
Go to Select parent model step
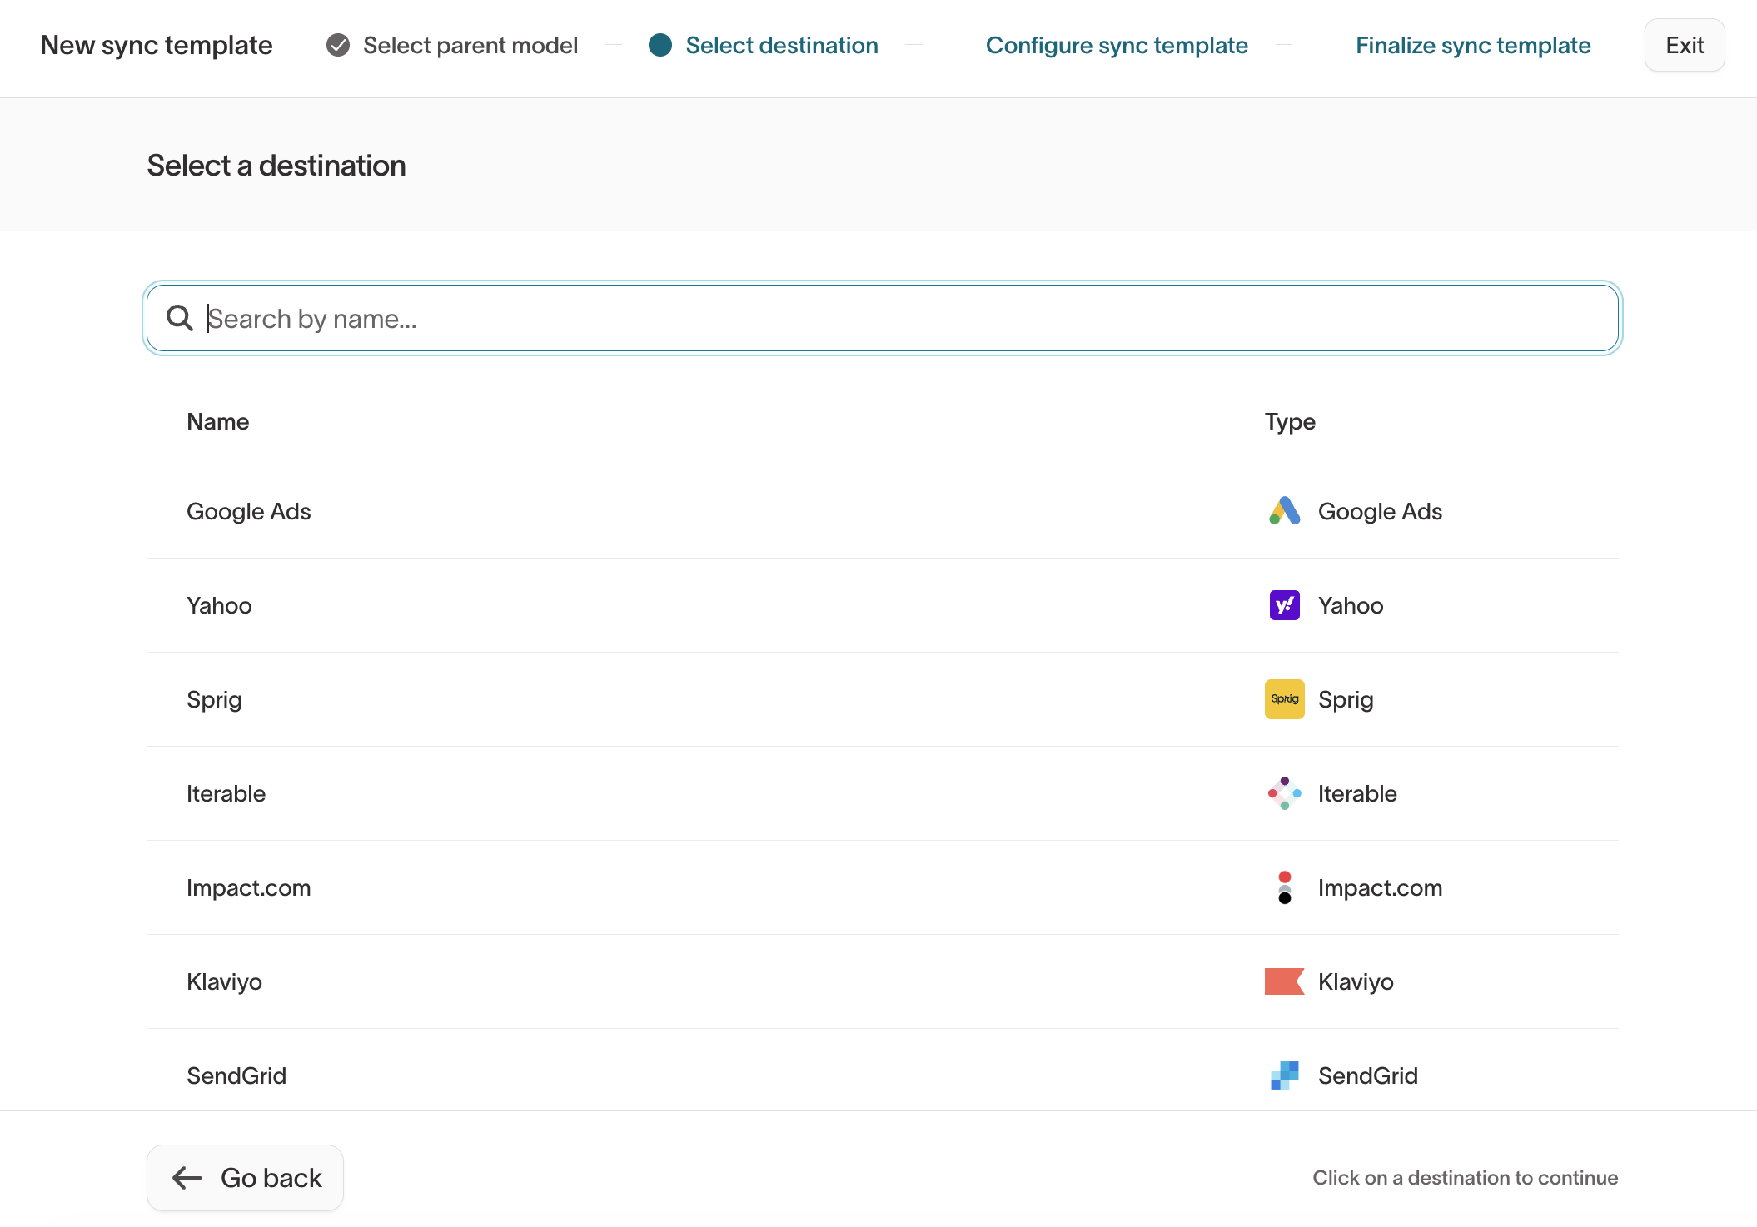[x=470, y=45]
